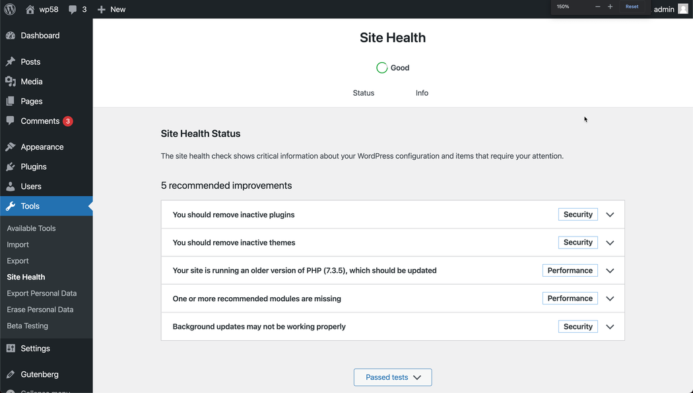Image resolution: width=693 pixels, height=393 pixels.
Task: Expand the older PHP version item
Action: coord(610,271)
